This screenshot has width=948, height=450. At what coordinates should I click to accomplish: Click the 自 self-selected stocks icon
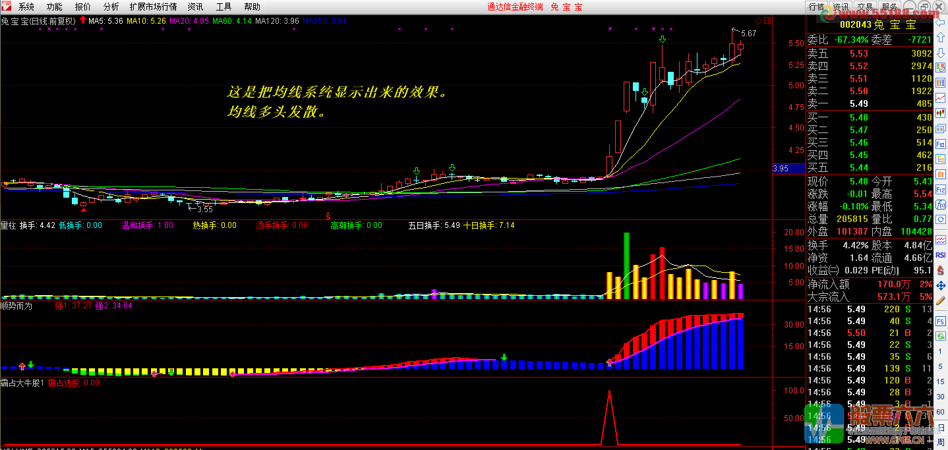click(x=941, y=174)
